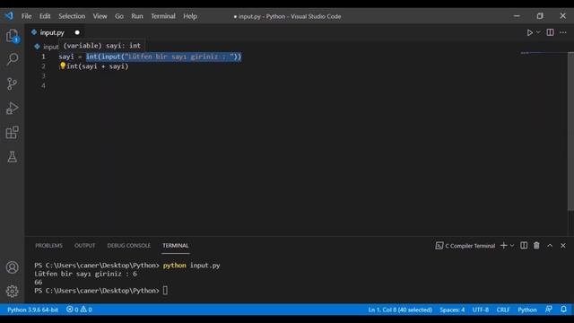Split the editor right icon
The width and height of the screenshot is (574, 323).
(550, 32)
